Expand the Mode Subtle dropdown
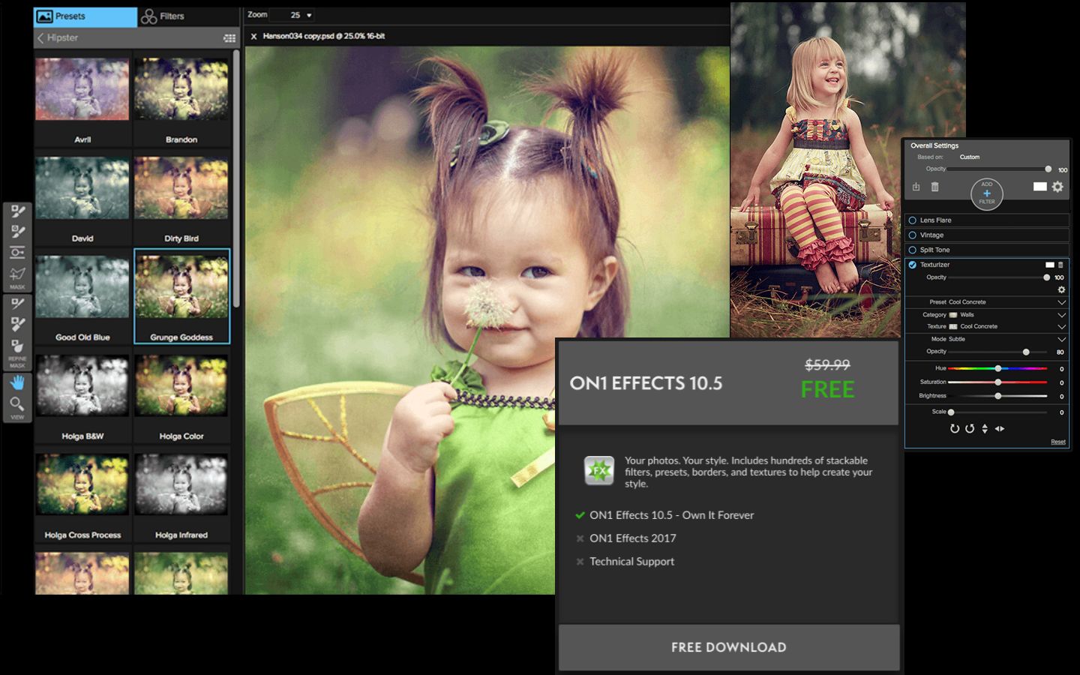Image resolution: width=1080 pixels, height=675 pixels. click(1061, 340)
